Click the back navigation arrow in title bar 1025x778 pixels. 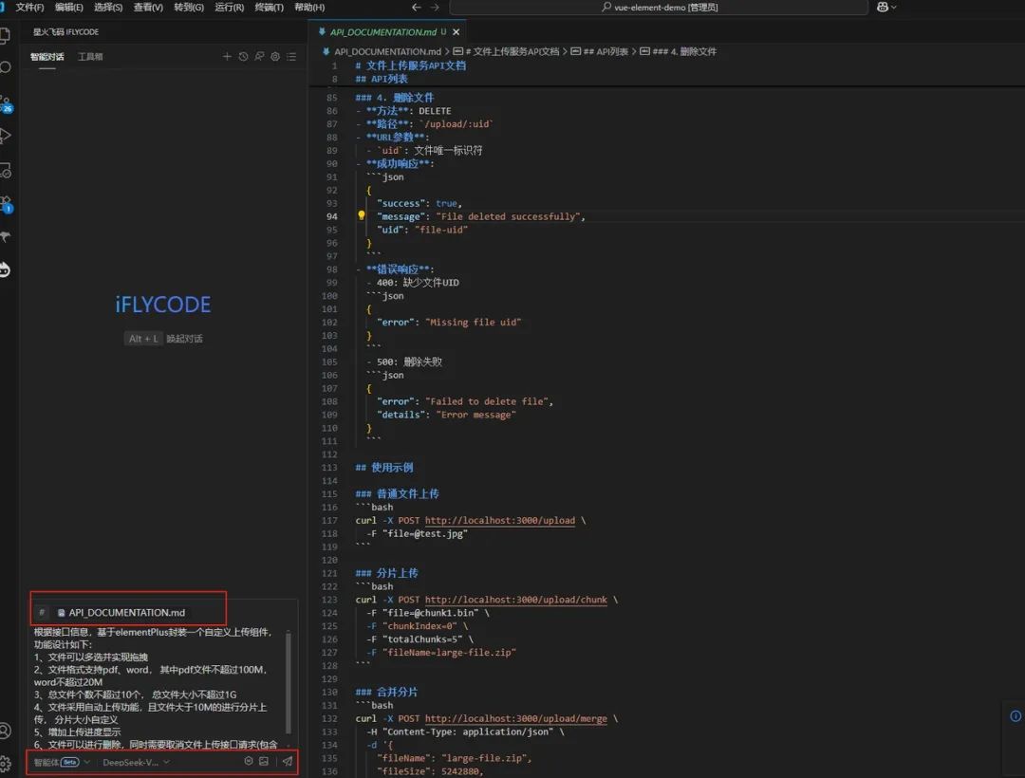[x=416, y=8]
